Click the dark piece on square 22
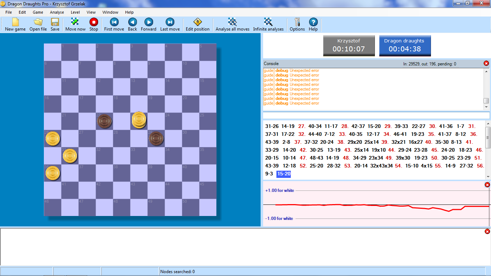Screen dimensions: 491x276 104,121
